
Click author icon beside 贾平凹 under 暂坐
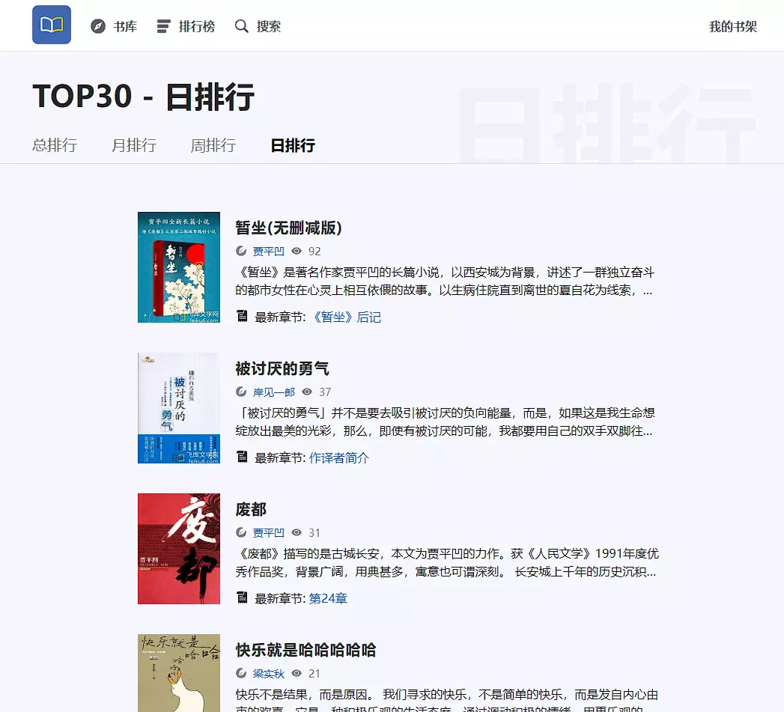(241, 252)
